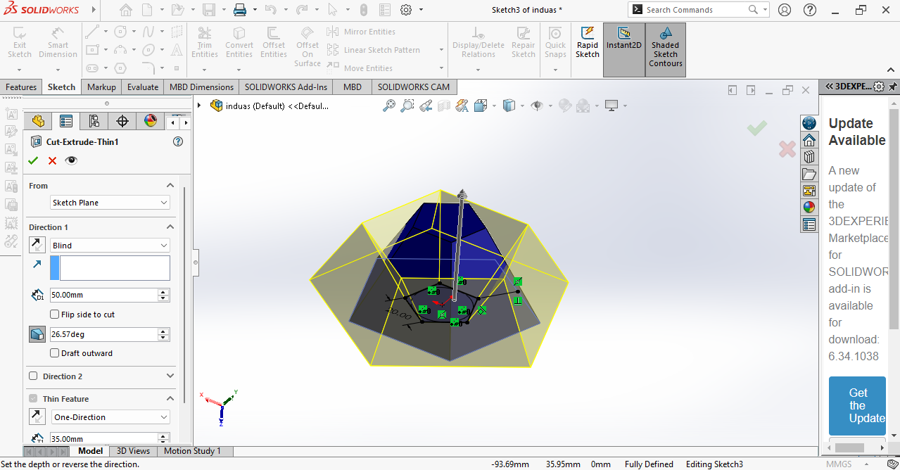Increase depth with the 50.00mm spinner
900x470 pixels.
tap(163, 292)
